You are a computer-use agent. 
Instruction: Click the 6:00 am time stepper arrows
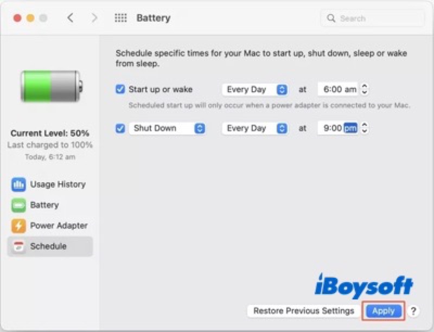(365, 90)
